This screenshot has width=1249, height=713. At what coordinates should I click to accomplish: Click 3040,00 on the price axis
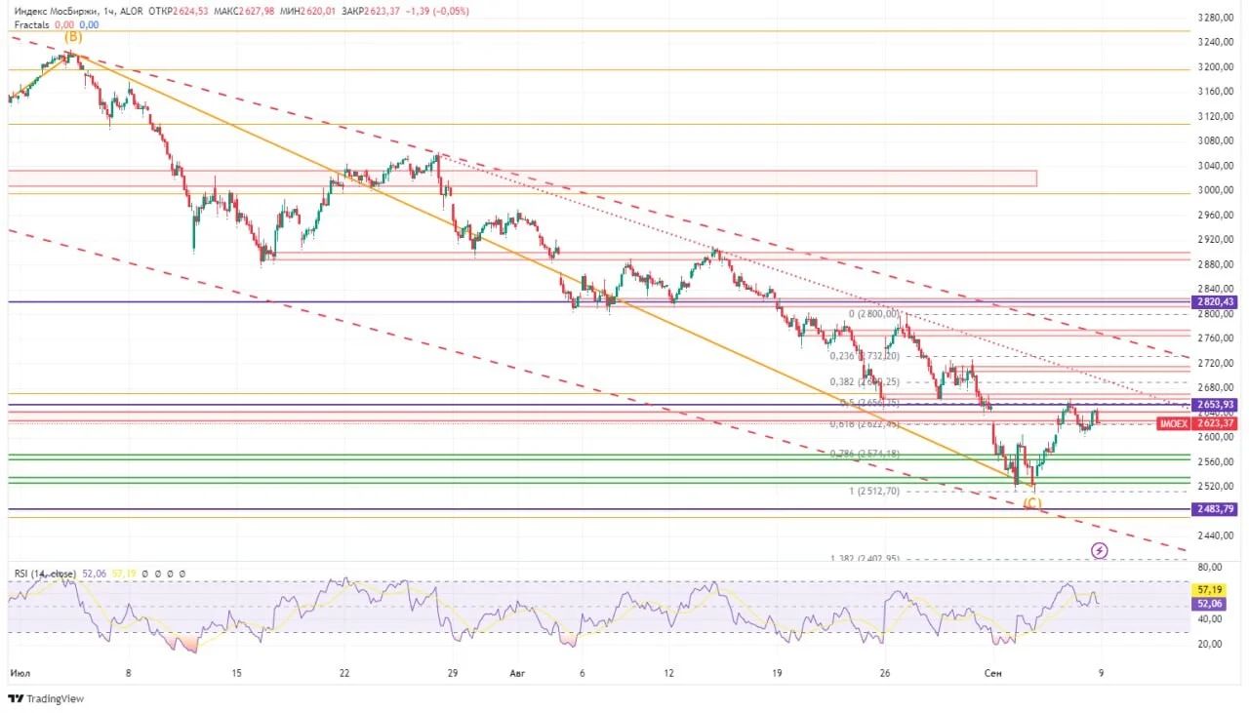tap(1217, 166)
